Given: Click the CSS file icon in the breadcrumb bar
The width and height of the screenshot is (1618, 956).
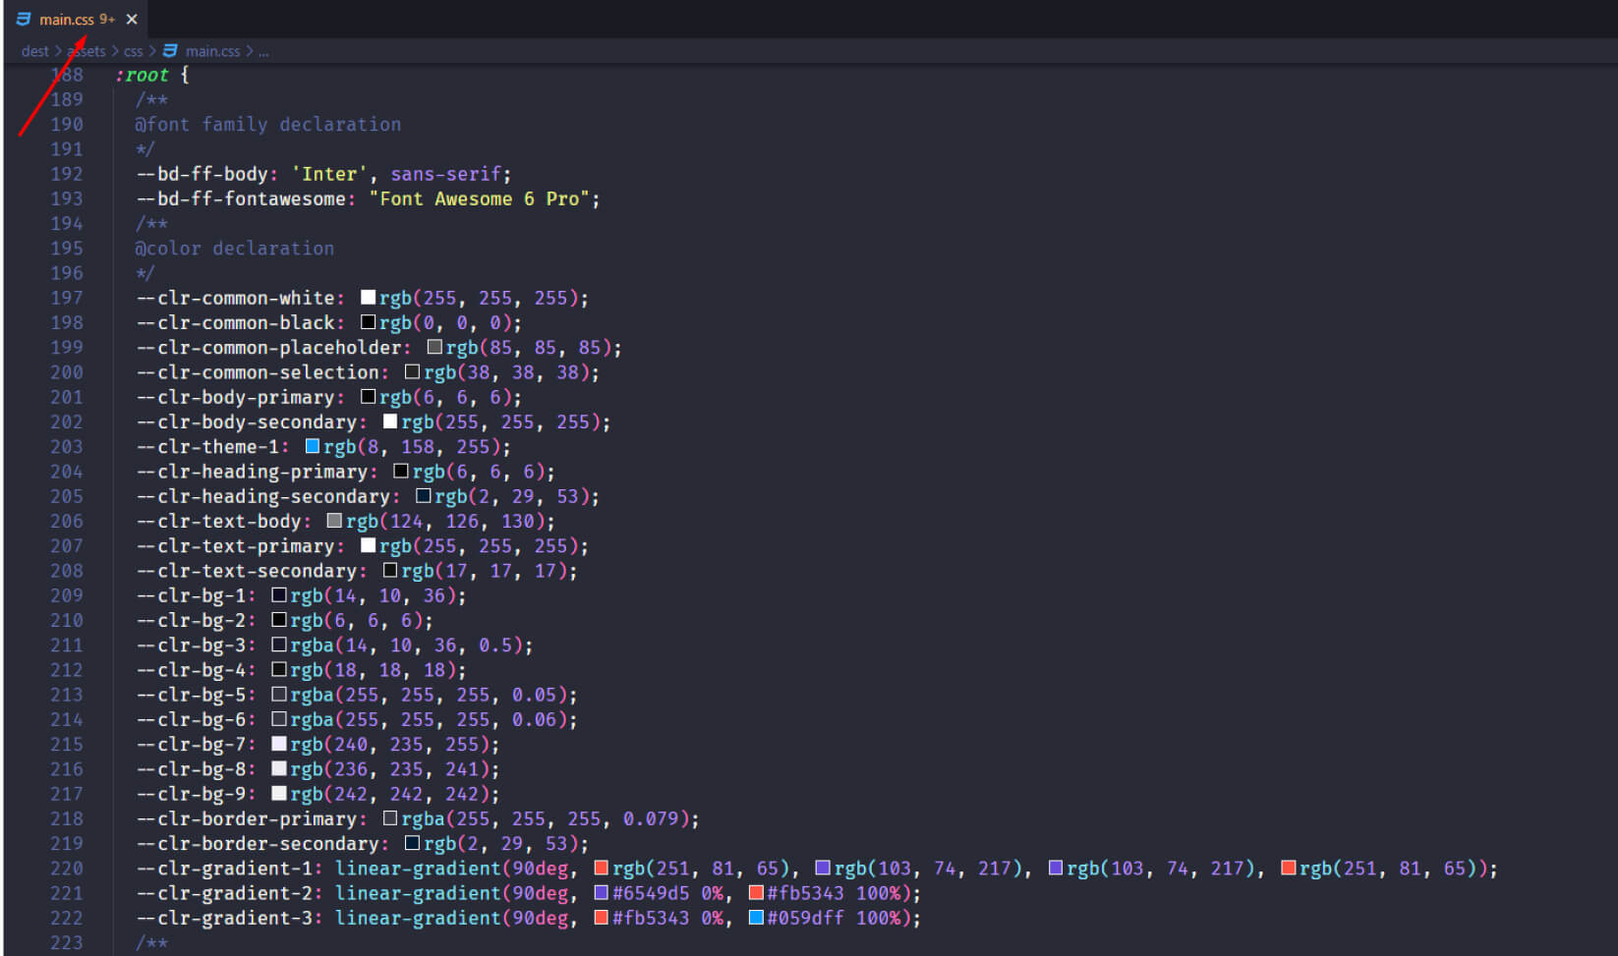Looking at the screenshot, I should [x=169, y=50].
